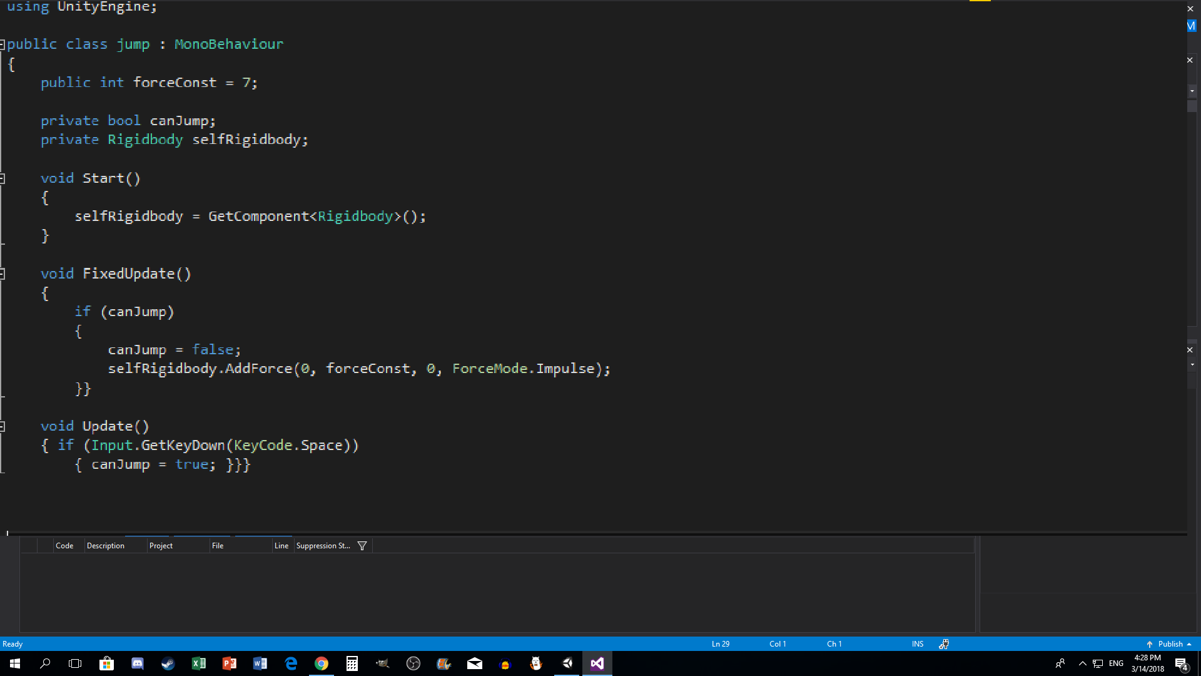The height and width of the screenshot is (676, 1201).
Task: Open Movie Maker film-strip icon on taskbar
Action: 444,663
